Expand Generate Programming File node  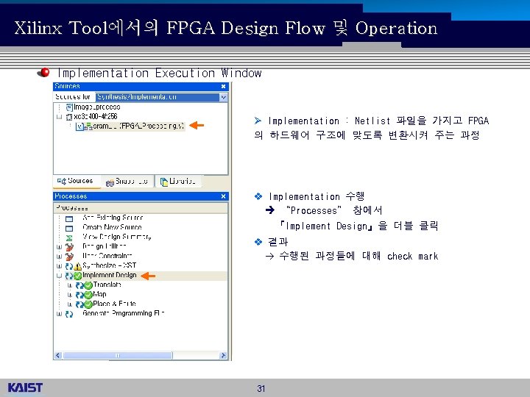pos(59,314)
